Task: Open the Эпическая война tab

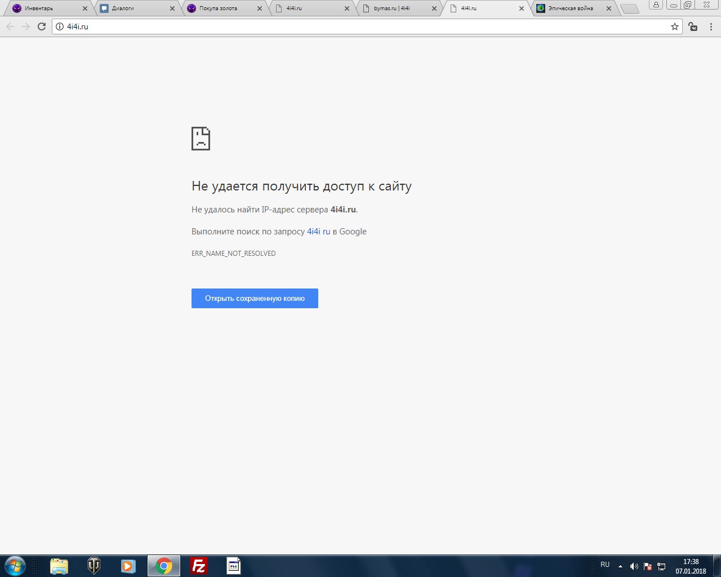Action: point(570,8)
